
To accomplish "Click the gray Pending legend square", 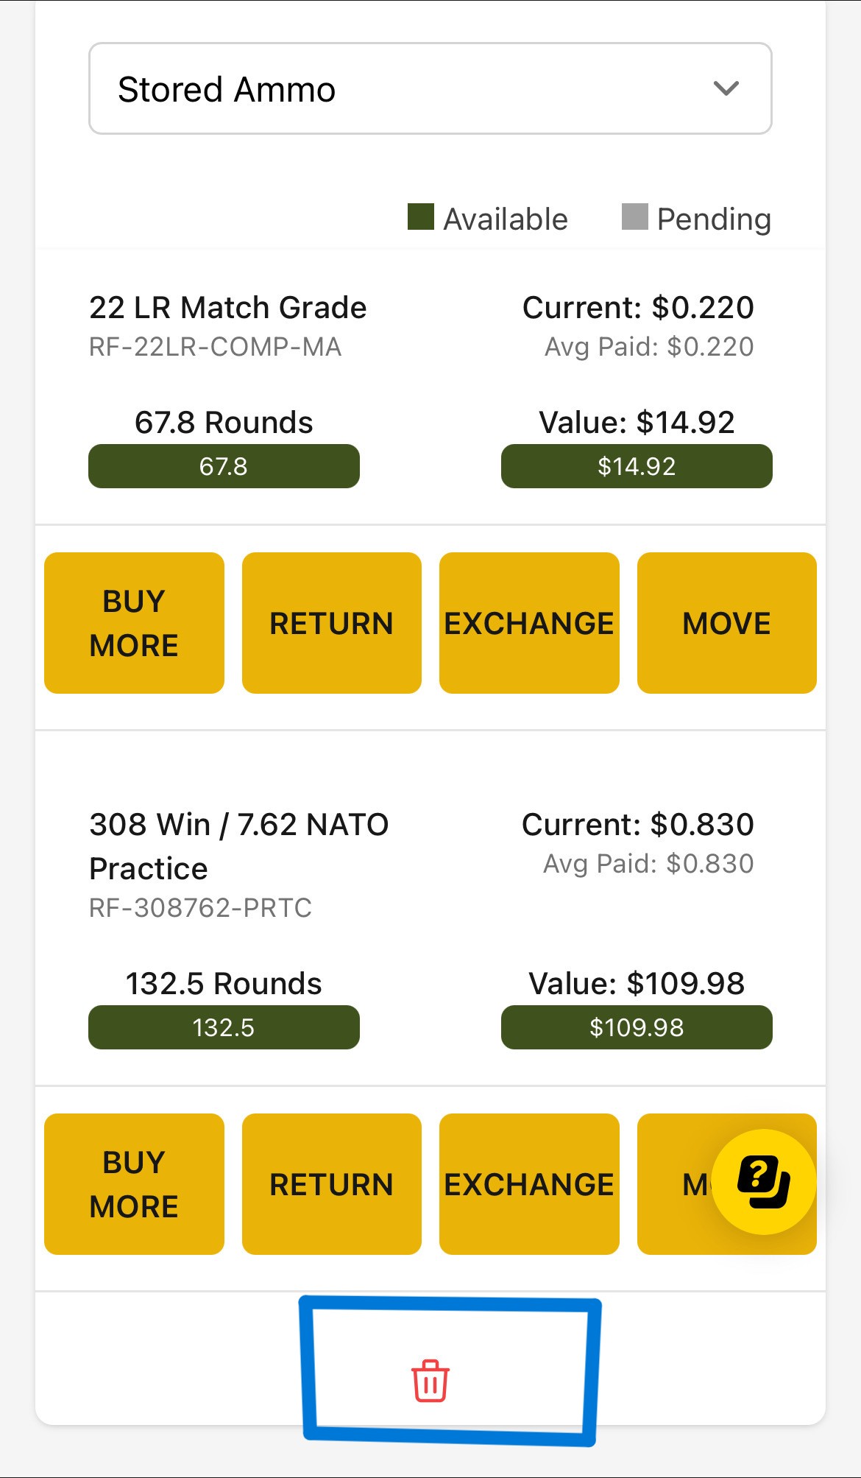I will point(635,217).
